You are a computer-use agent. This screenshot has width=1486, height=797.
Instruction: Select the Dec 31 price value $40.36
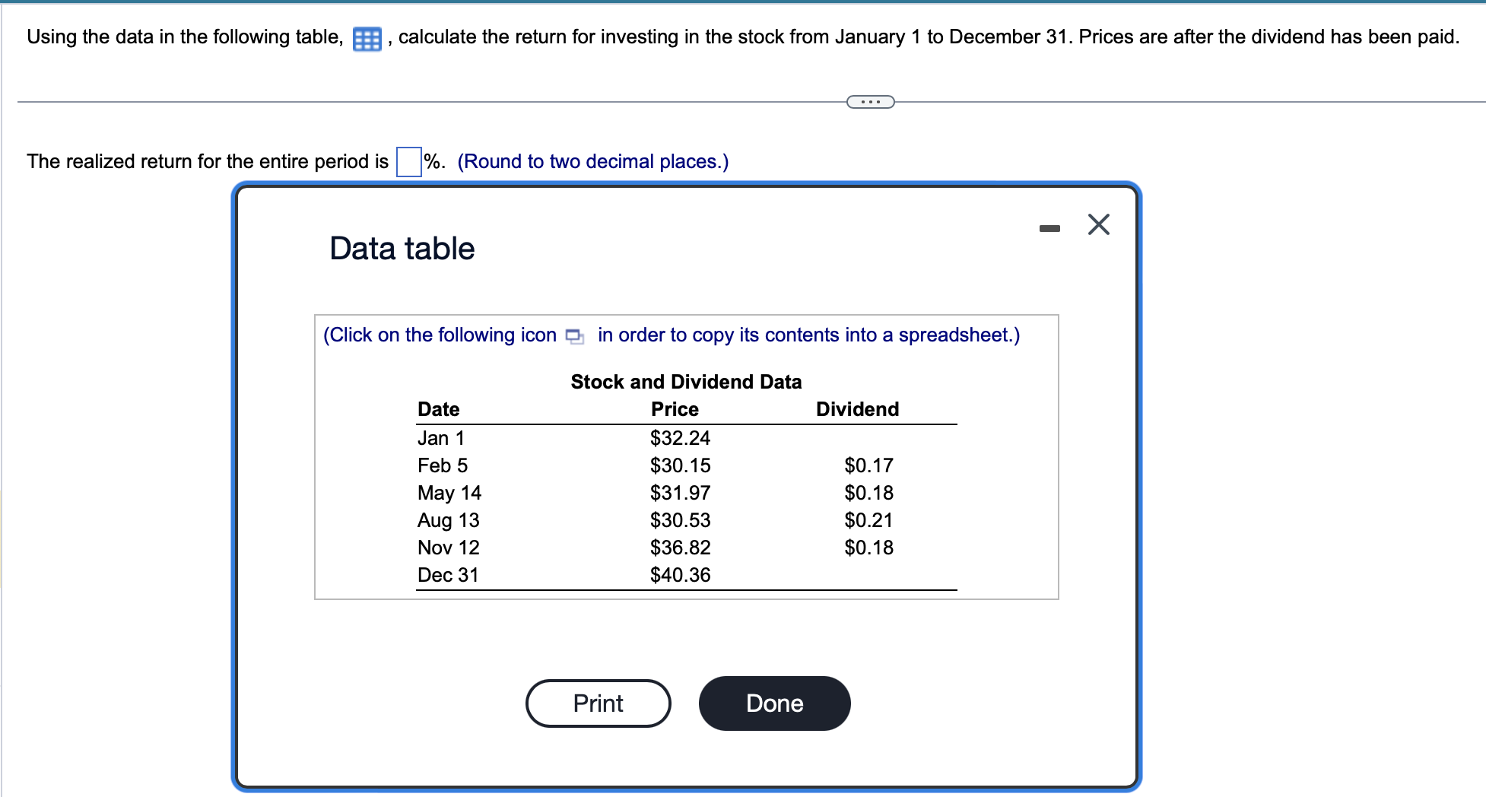(x=679, y=575)
